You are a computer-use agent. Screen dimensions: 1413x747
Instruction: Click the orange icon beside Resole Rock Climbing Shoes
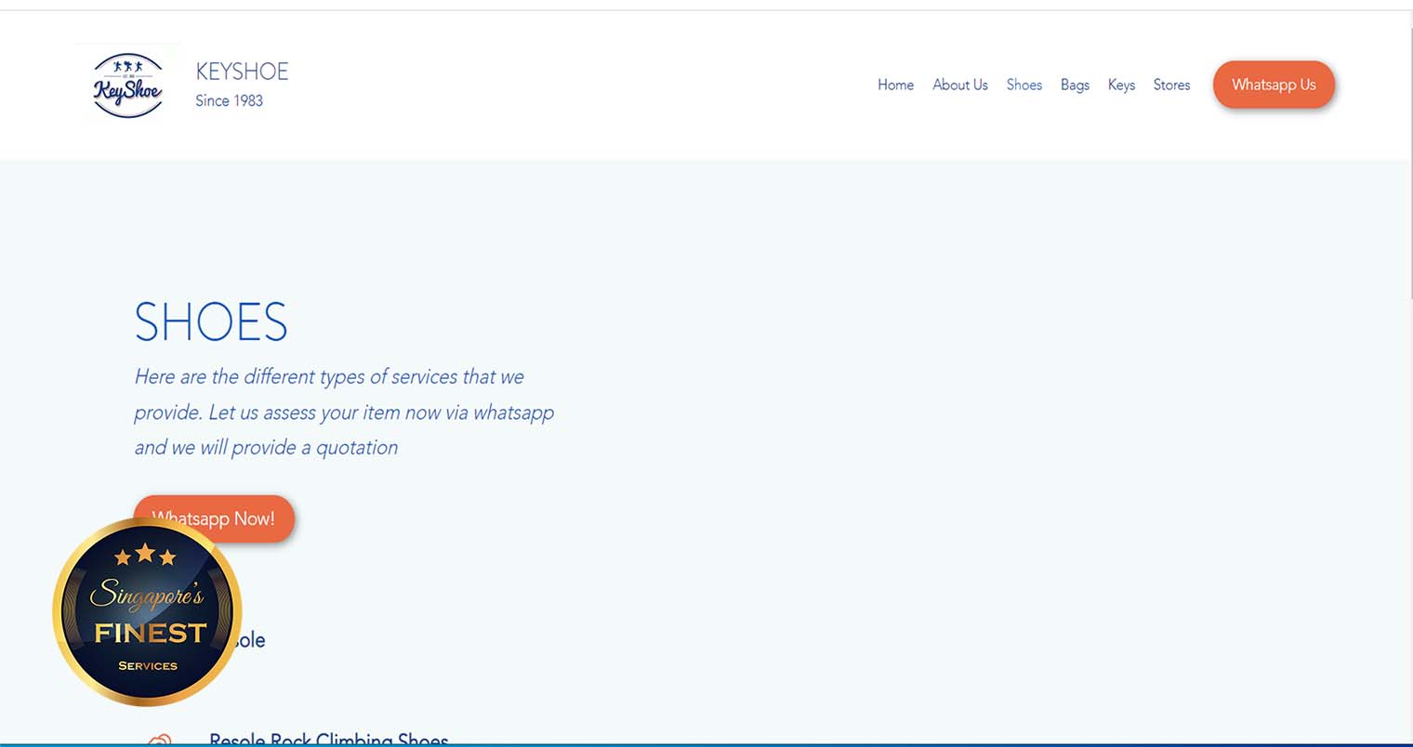pyautogui.click(x=160, y=740)
